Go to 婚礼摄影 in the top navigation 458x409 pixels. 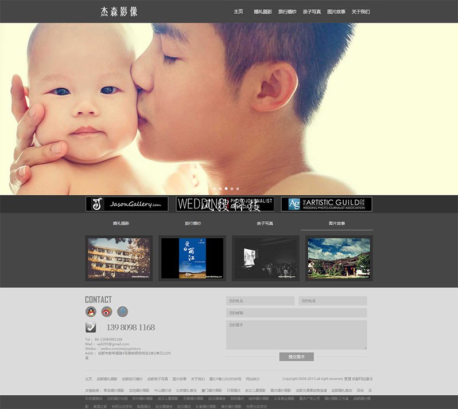click(263, 11)
